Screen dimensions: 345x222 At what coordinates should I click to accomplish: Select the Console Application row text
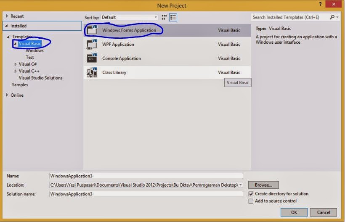coord(122,58)
